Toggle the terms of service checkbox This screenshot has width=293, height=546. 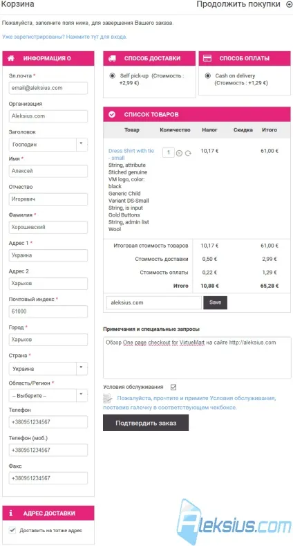pos(173,387)
